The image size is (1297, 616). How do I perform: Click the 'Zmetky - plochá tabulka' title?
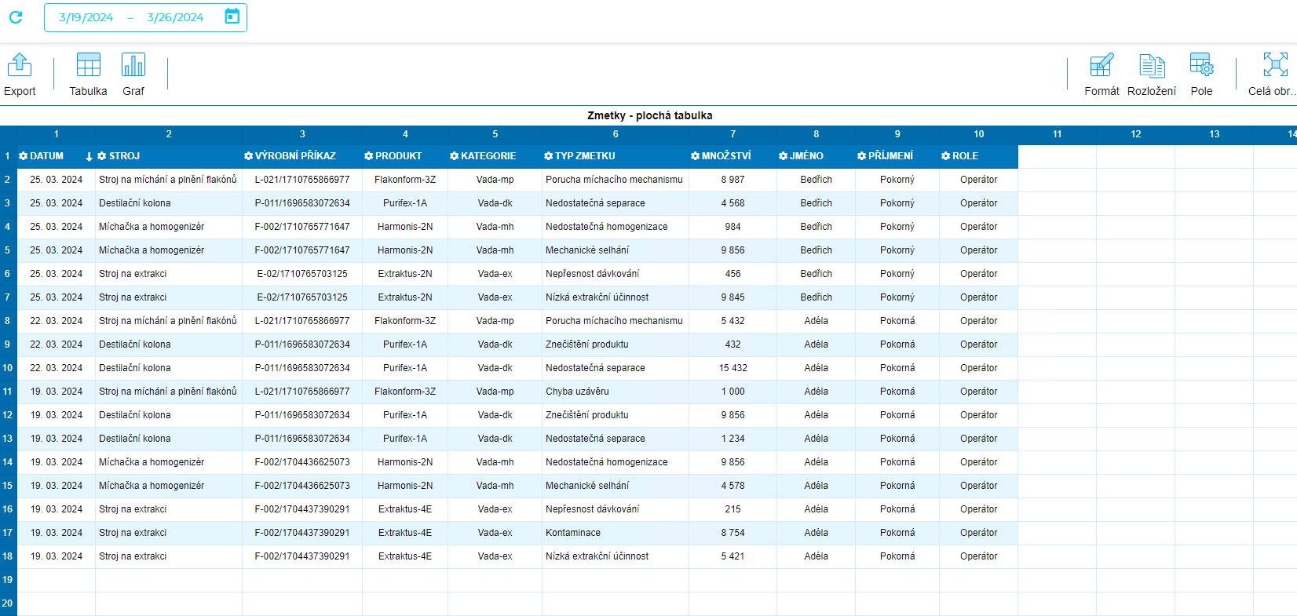point(649,115)
